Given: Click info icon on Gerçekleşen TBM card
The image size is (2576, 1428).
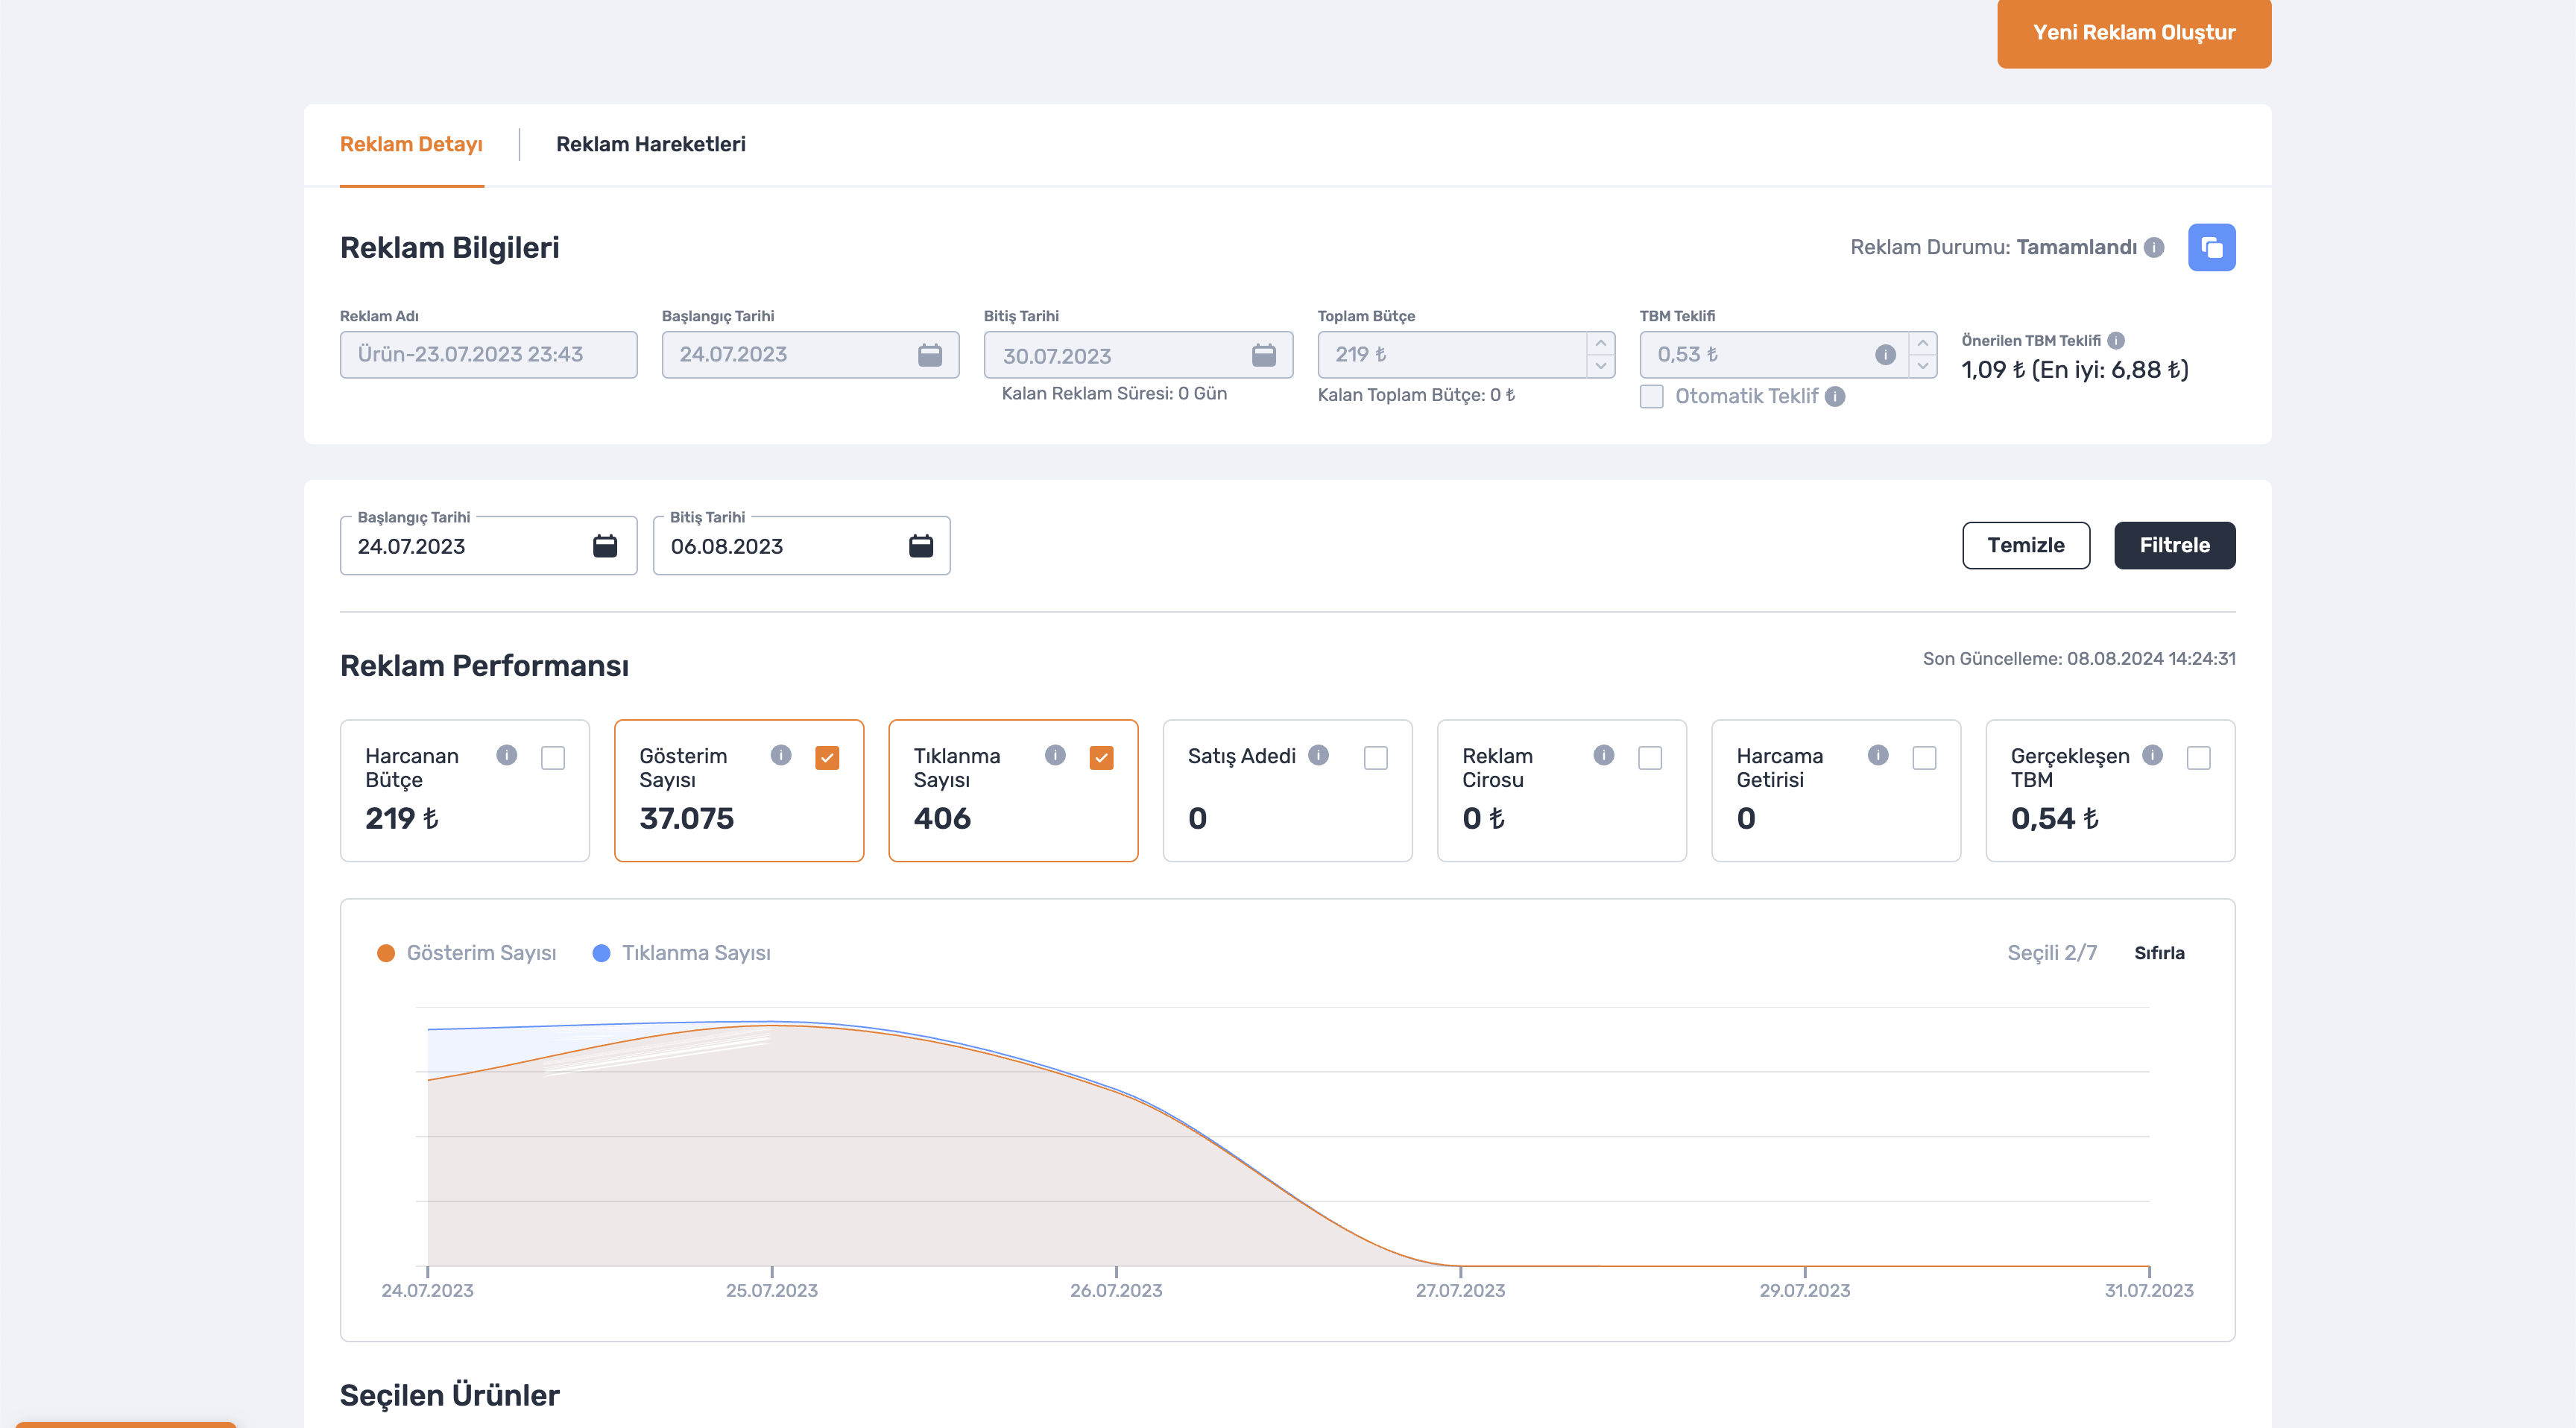Looking at the screenshot, I should point(2152,755).
